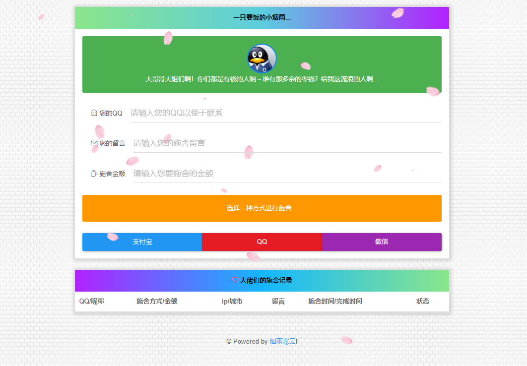Click the 大佬们的施舍记录 gradient banner

coord(262,279)
